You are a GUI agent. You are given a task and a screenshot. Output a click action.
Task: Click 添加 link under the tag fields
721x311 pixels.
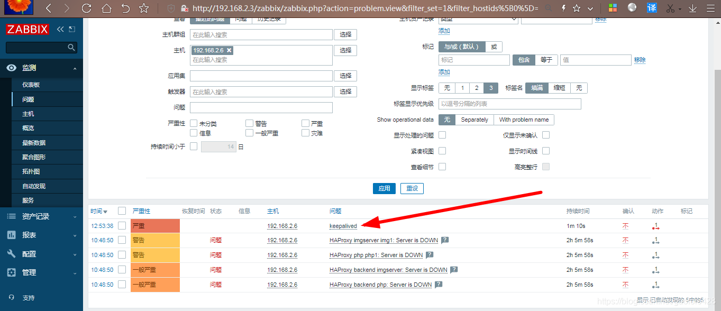[444, 72]
